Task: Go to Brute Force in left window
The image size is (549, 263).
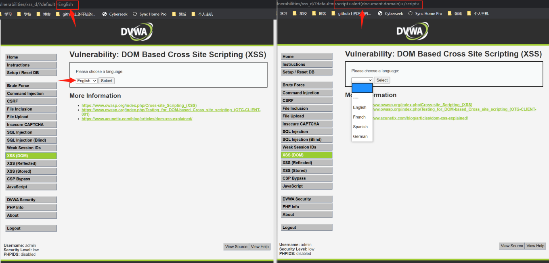Action: [31, 86]
